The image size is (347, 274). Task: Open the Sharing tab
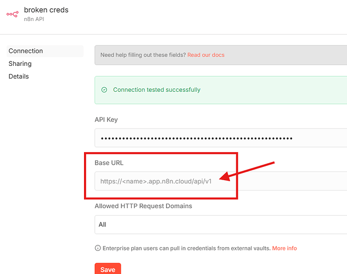[20, 64]
